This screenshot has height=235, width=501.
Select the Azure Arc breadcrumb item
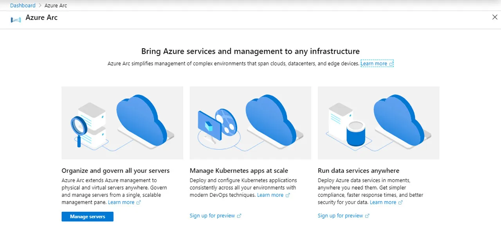[55, 5]
